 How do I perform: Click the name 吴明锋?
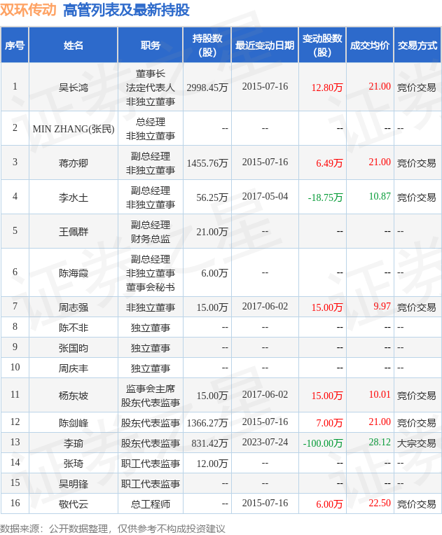tap(74, 484)
